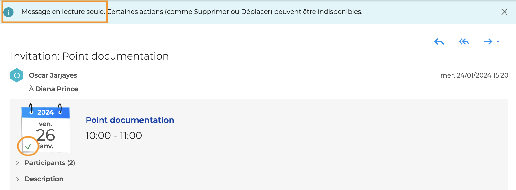Click Oscar Jarjayes' hexagon avatar
Image resolution: width=516 pixels, height=190 pixels.
[x=16, y=75]
